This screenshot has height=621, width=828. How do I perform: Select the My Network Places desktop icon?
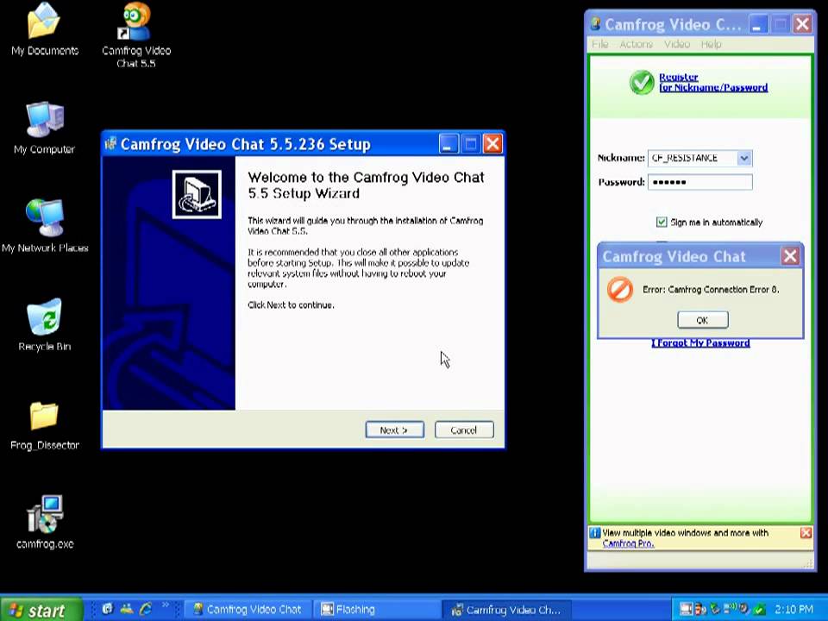(x=44, y=226)
